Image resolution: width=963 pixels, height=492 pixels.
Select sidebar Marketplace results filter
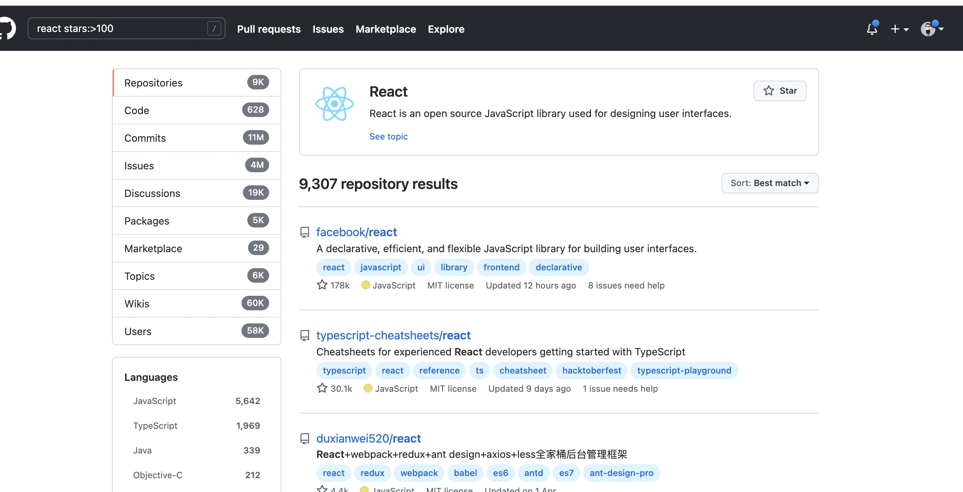tap(197, 249)
